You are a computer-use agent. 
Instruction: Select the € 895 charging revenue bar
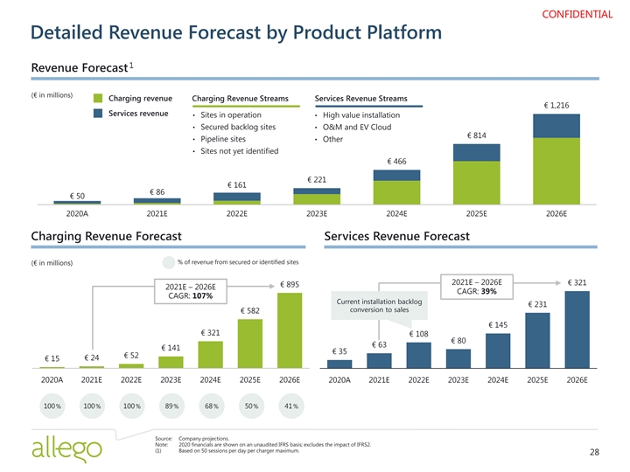(290, 330)
